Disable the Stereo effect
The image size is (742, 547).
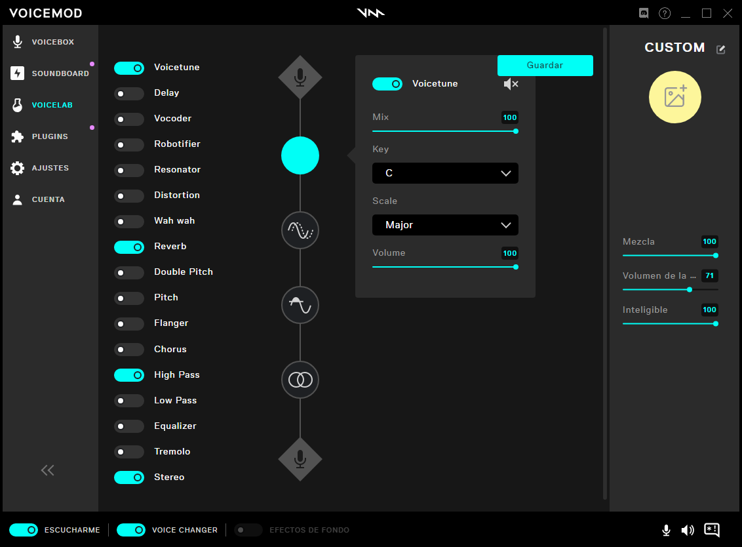(129, 477)
